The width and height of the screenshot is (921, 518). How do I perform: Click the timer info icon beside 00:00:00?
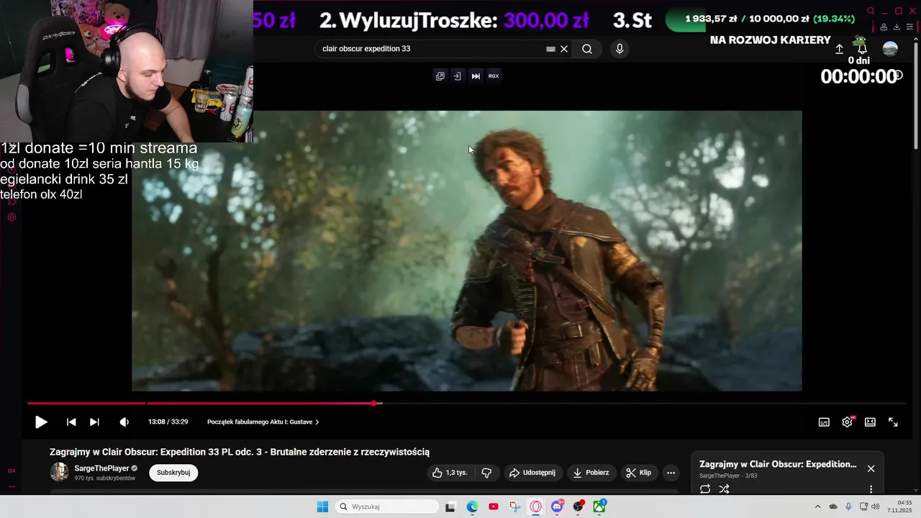pyautogui.click(x=898, y=74)
